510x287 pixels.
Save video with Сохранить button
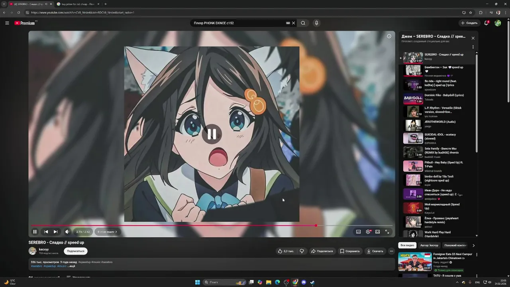pyautogui.click(x=350, y=251)
